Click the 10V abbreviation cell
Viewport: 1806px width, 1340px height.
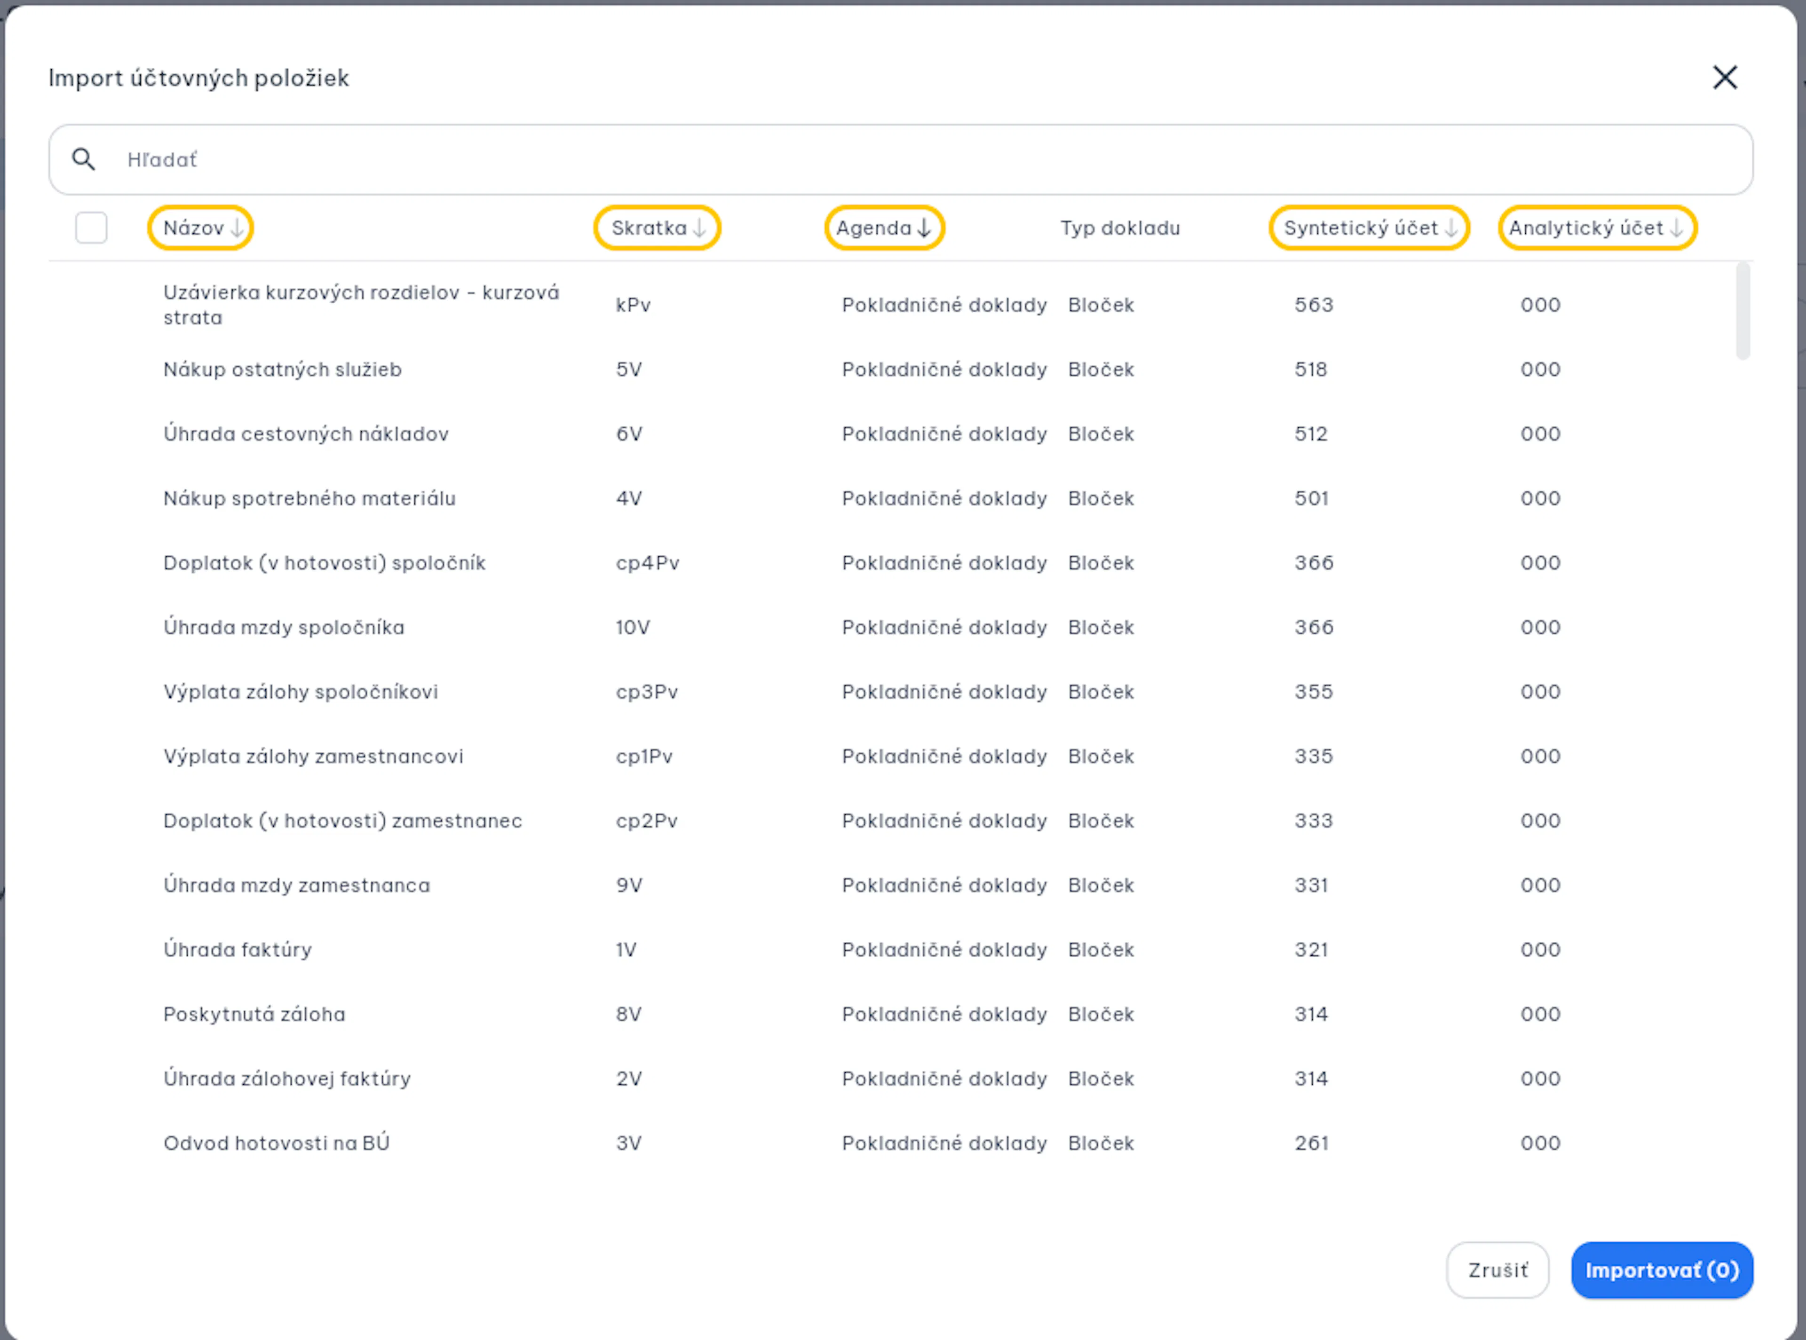(633, 628)
